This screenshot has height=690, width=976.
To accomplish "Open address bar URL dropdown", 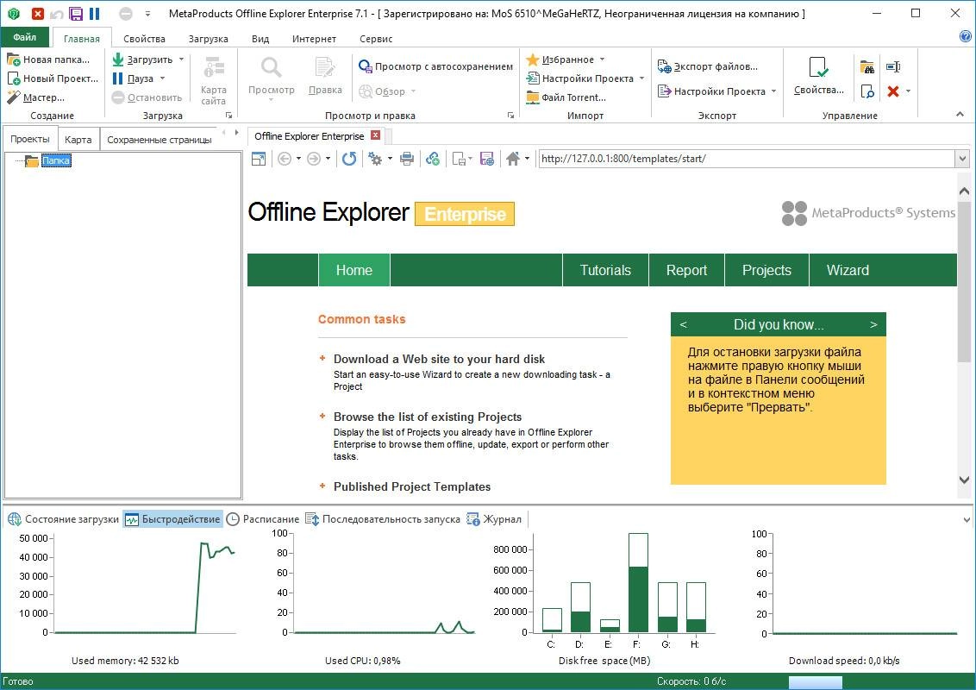I will (x=963, y=159).
